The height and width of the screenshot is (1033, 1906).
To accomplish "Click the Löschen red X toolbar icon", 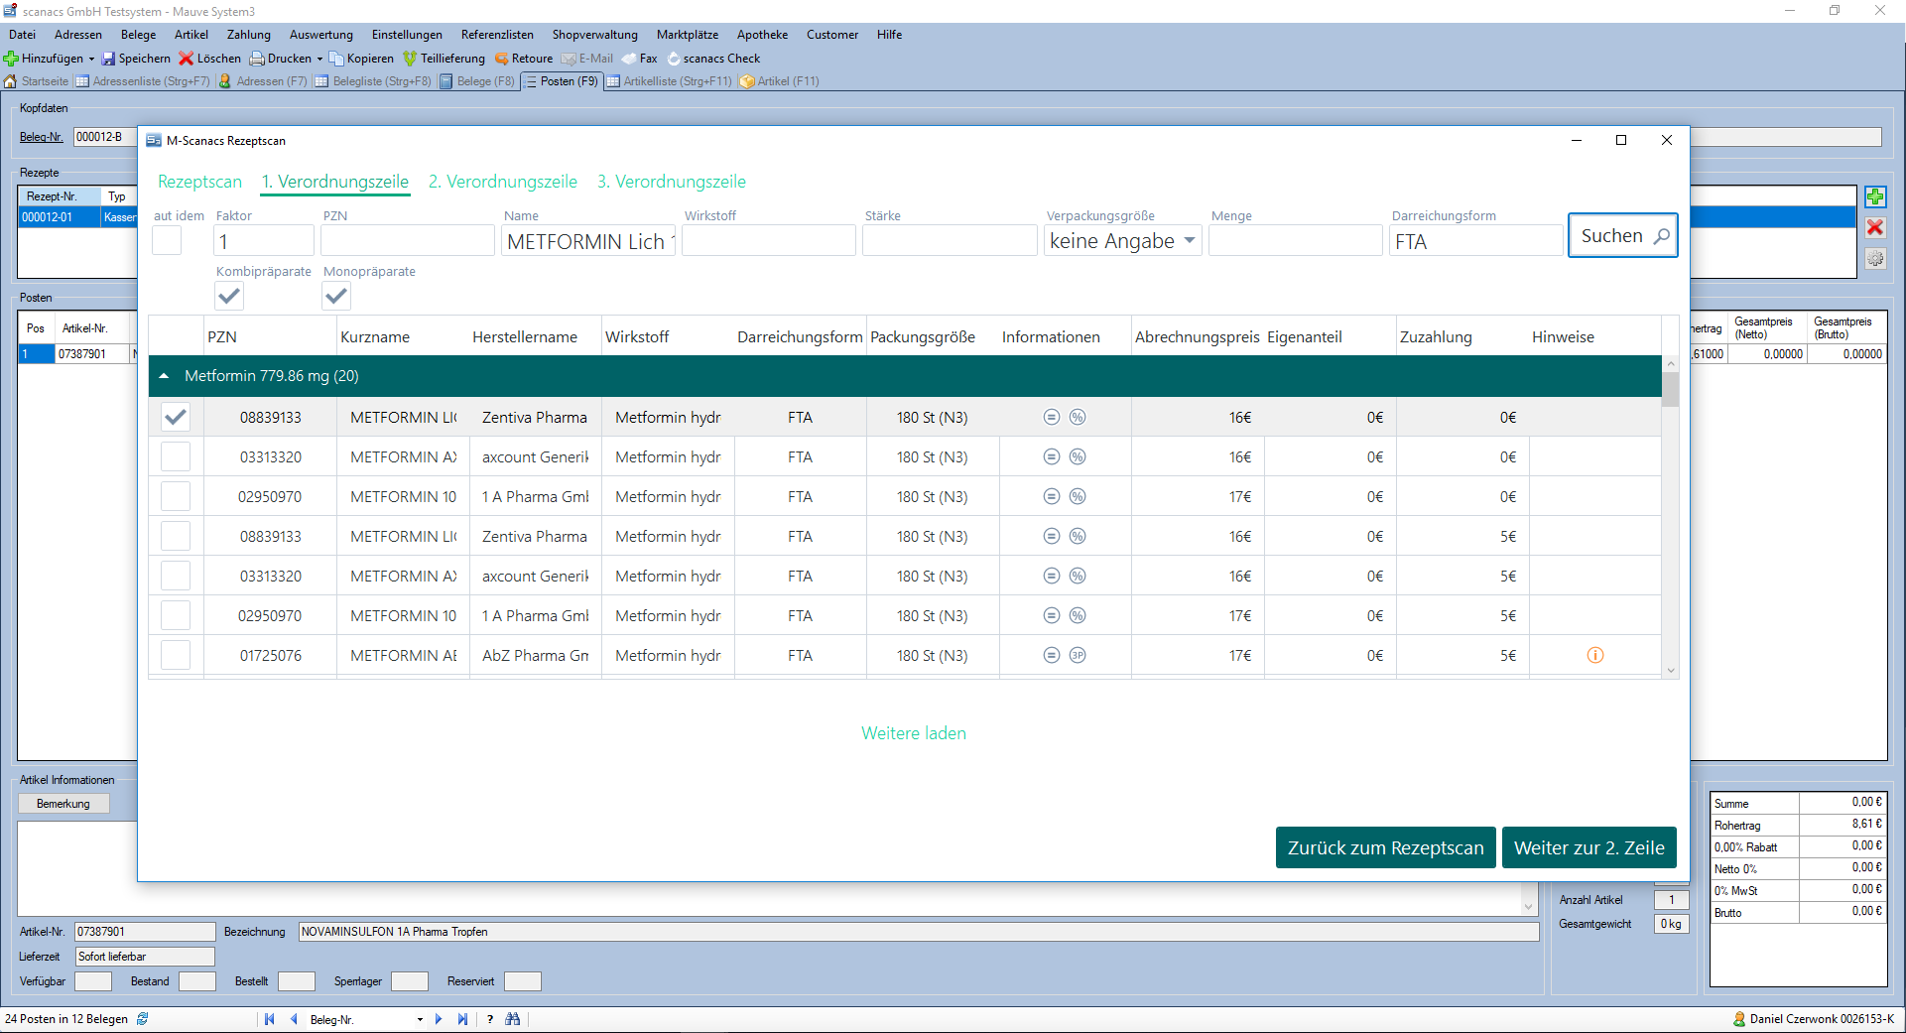I will click(x=186, y=59).
